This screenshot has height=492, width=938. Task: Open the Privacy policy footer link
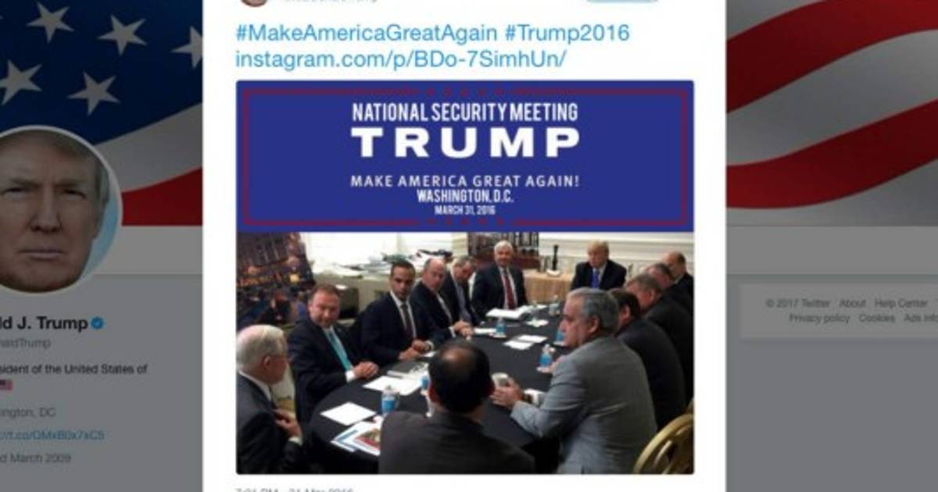click(819, 318)
